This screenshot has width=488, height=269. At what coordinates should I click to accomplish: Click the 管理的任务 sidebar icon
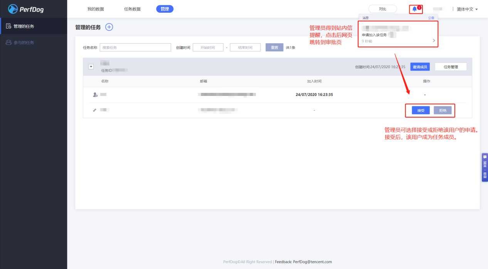[8, 26]
